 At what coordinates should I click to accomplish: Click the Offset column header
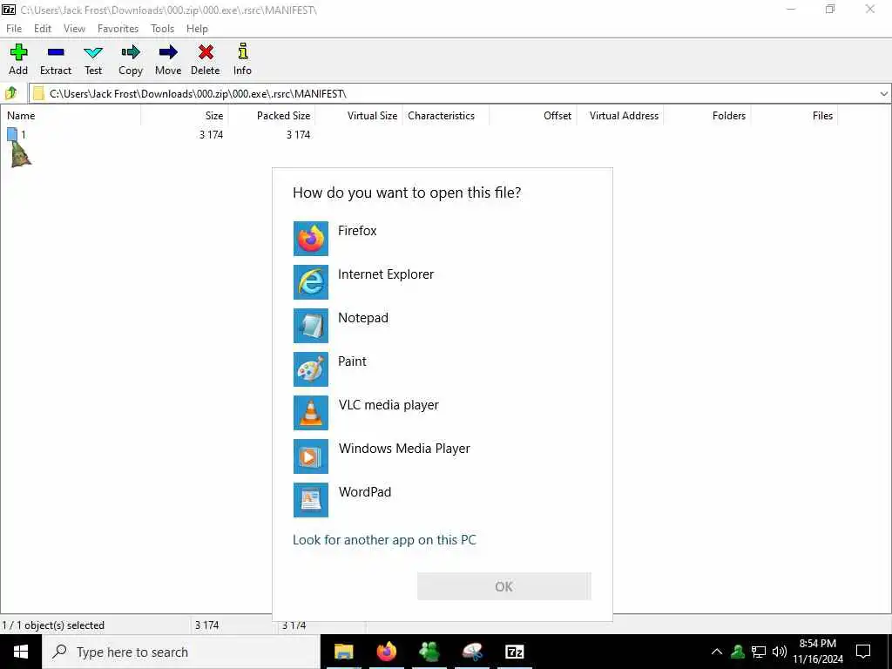[x=532, y=116]
